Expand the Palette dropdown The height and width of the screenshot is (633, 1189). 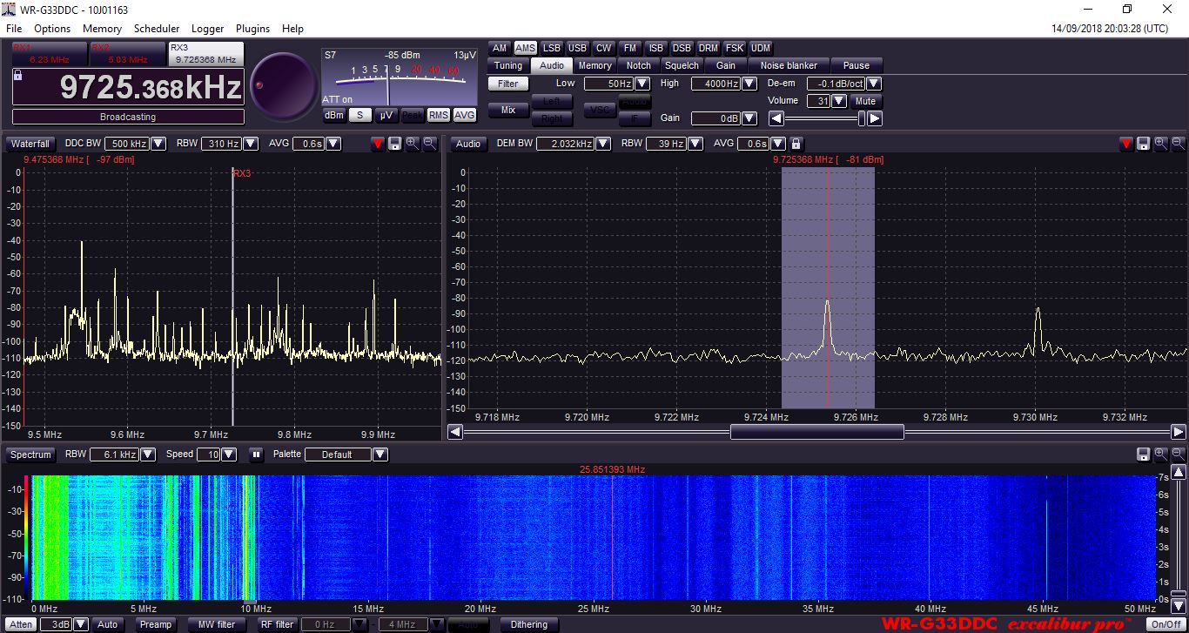[380, 455]
